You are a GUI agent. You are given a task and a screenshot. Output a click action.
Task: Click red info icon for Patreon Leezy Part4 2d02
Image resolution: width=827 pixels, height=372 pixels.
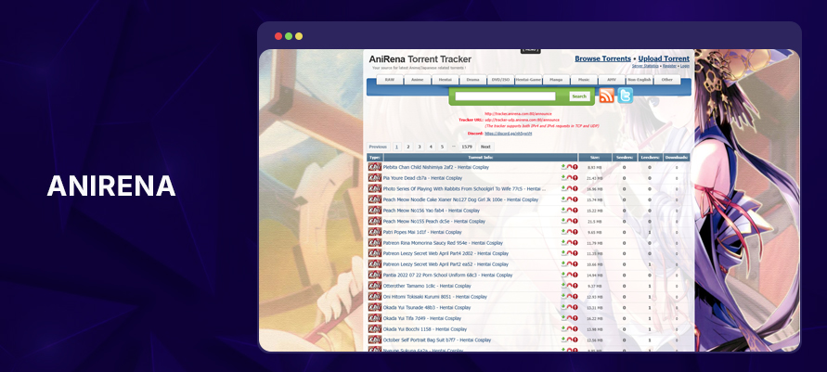coord(575,253)
